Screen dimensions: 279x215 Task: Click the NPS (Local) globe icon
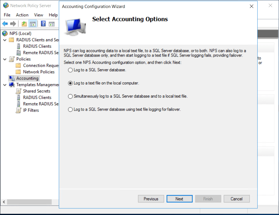pos(5,33)
